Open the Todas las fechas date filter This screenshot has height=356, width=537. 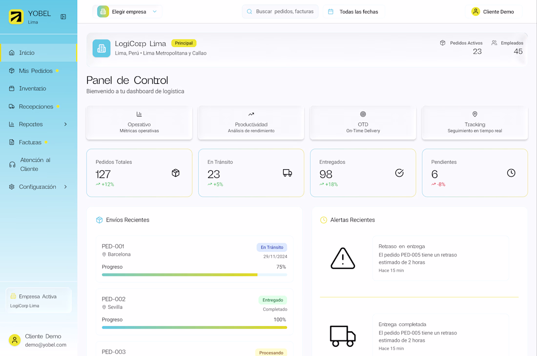353,12
